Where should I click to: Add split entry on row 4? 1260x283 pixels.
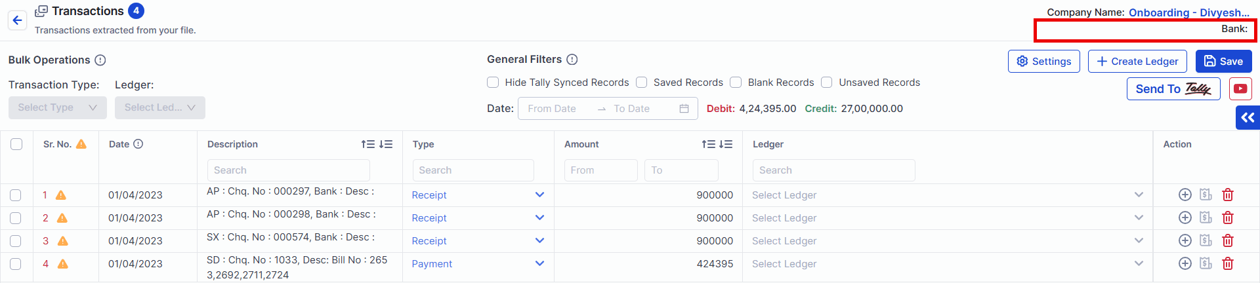tap(1185, 263)
